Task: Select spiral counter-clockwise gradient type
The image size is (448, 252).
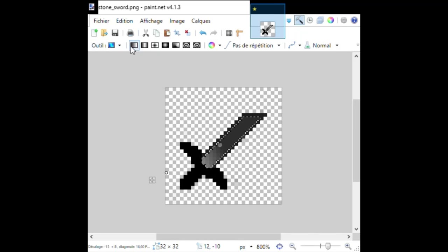Action: (197, 45)
